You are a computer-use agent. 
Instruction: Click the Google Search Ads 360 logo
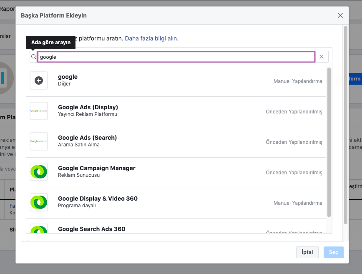[x=39, y=229]
